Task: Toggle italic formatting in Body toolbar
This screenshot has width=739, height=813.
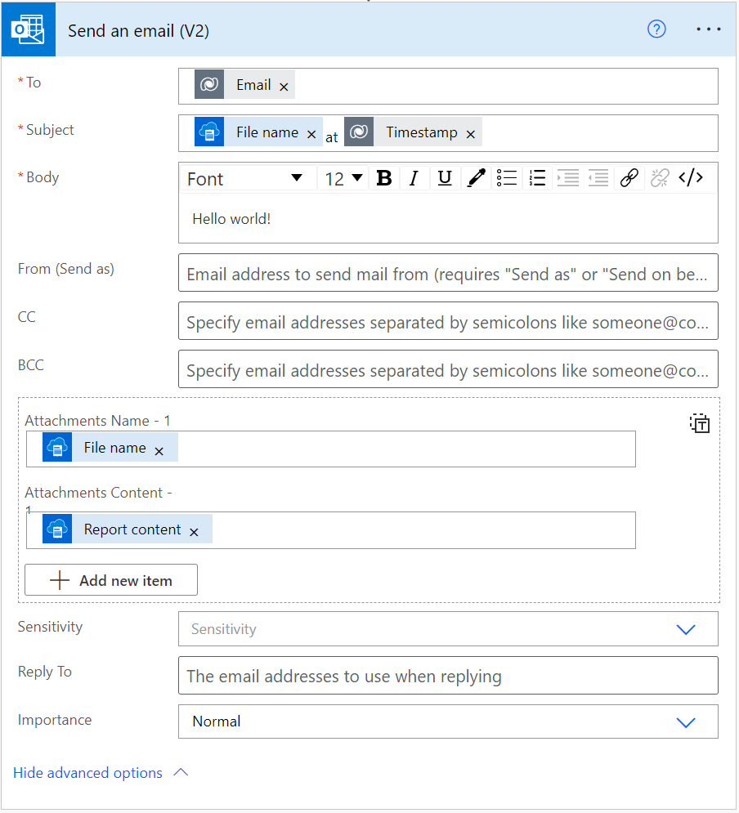Action: coord(414,178)
